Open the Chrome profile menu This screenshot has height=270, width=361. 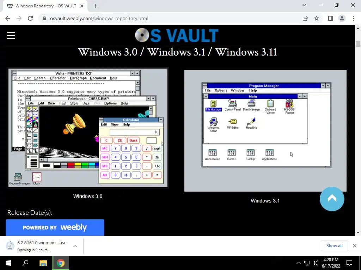342,18
